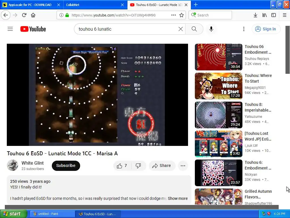Click Touhou 8: Imperishable title link
Viewport: 290px width, 218px height.
tap(258, 107)
